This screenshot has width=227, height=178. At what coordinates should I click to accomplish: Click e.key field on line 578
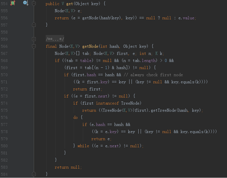pos(111,132)
